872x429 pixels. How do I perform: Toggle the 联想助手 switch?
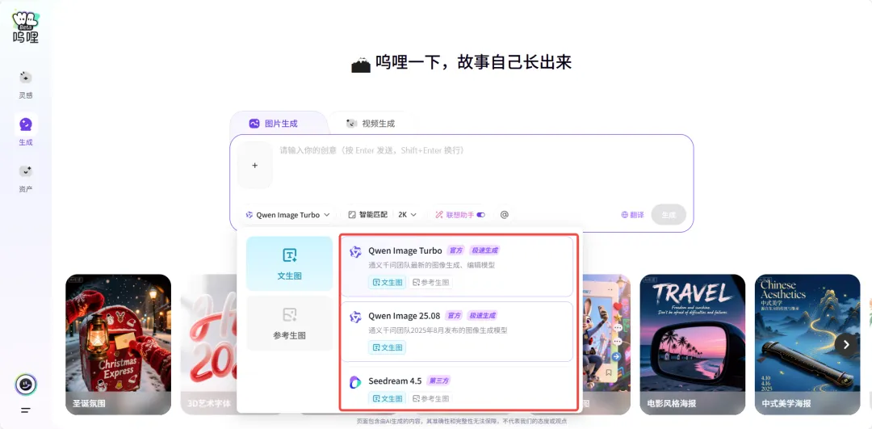480,215
